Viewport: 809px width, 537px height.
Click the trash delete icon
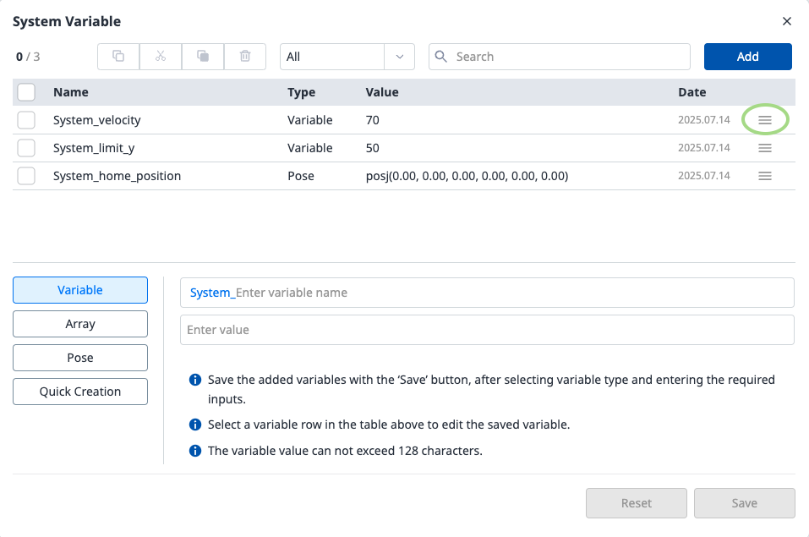(245, 57)
